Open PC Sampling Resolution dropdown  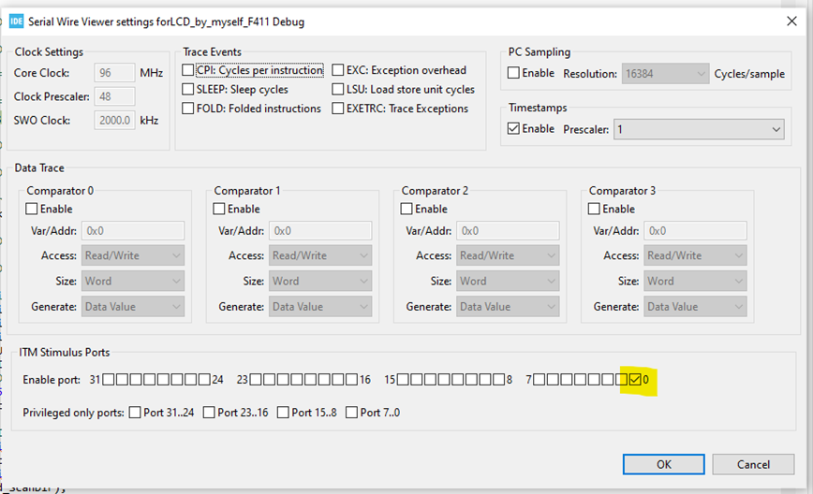tap(665, 74)
